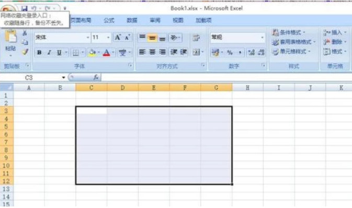Viewport: 352px width, 208px height.
Task: Click the 条件格式 button
Action: pyautogui.click(x=289, y=32)
